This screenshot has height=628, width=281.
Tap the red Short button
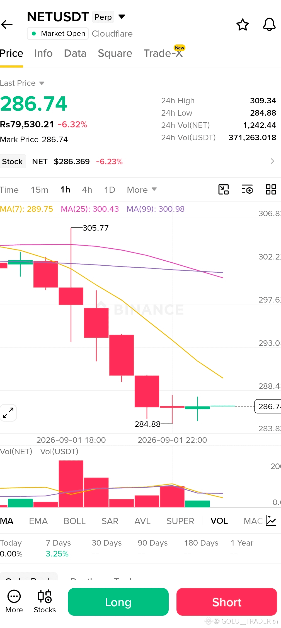pyautogui.click(x=227, y=602)
